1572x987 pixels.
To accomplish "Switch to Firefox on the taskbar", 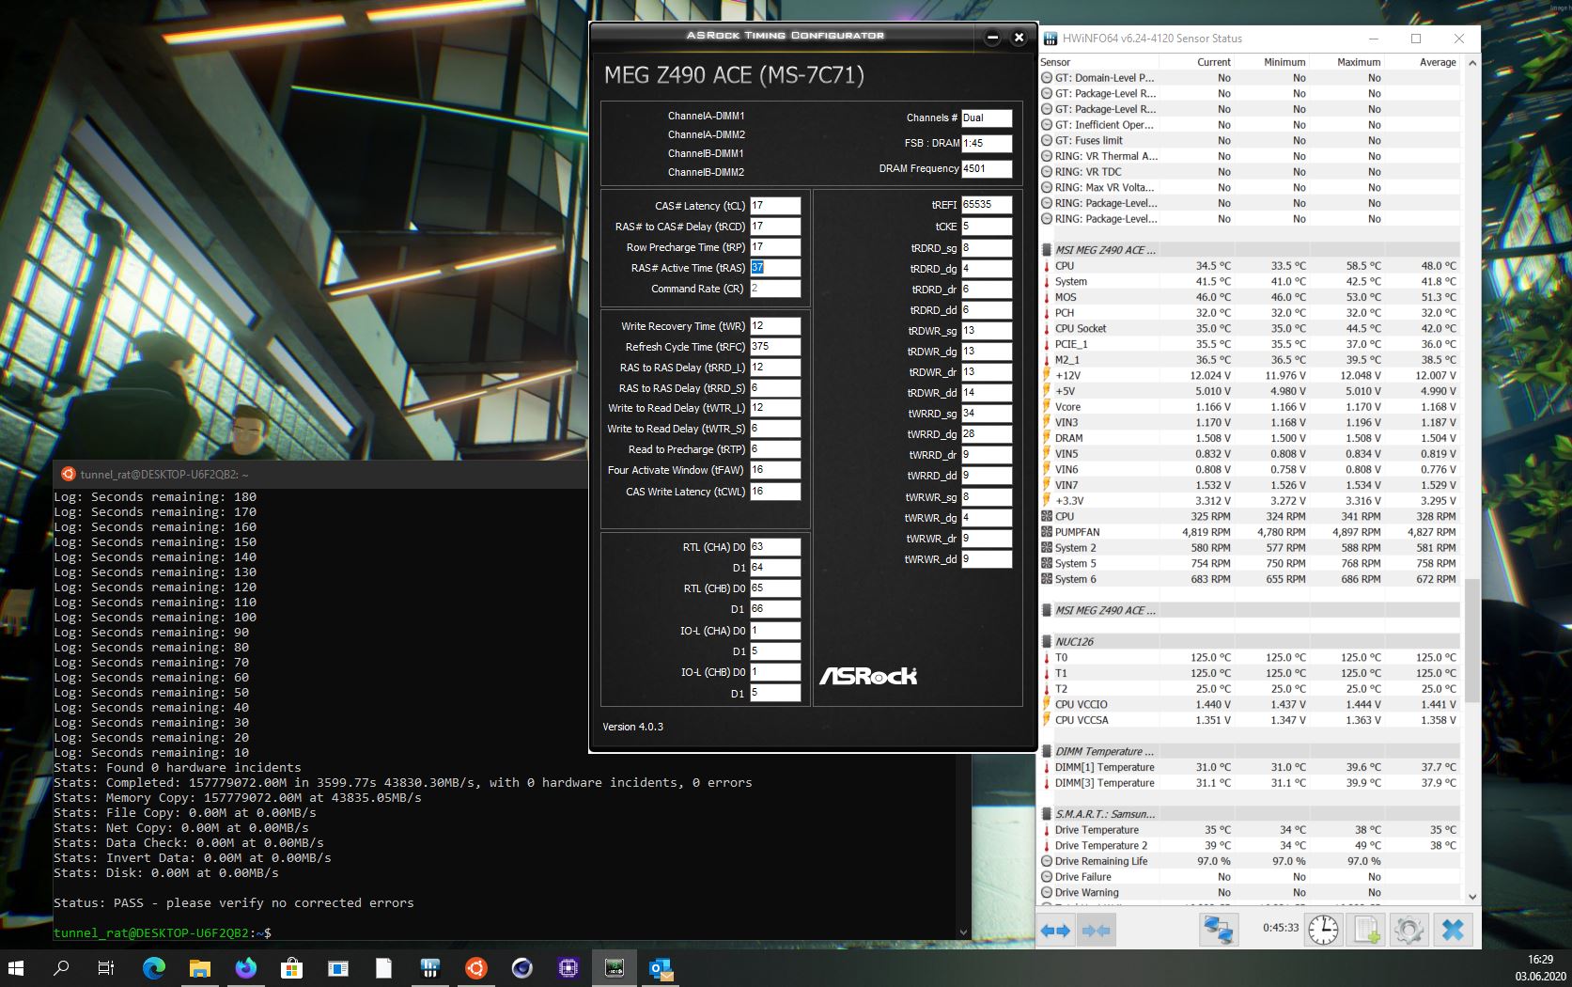I will (245, 968).
